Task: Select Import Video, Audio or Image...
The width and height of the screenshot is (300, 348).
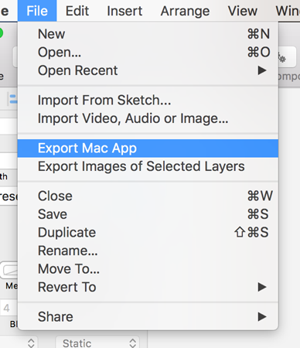Action: pyautogui.click(x=148, y=118)
